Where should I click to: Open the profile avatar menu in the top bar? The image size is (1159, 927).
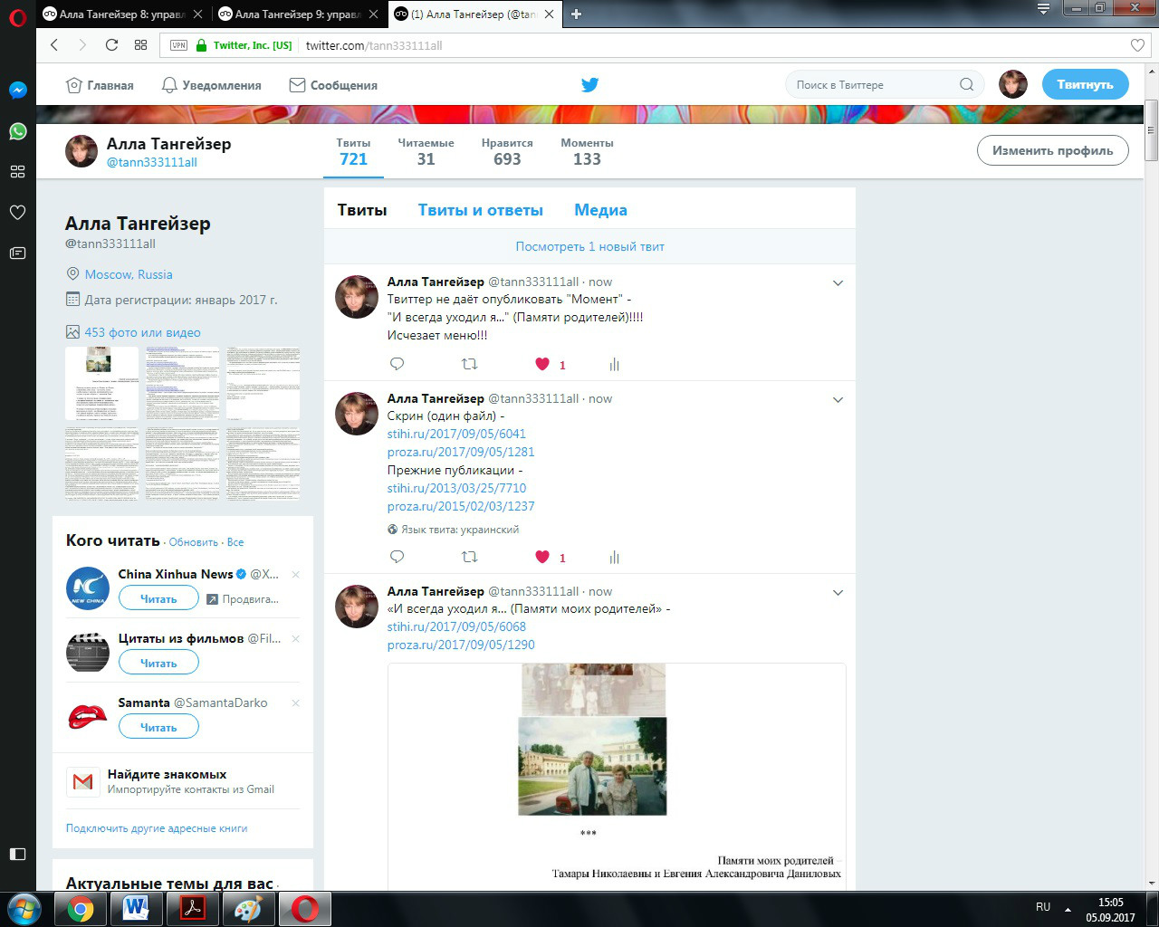coord(1012,85)
